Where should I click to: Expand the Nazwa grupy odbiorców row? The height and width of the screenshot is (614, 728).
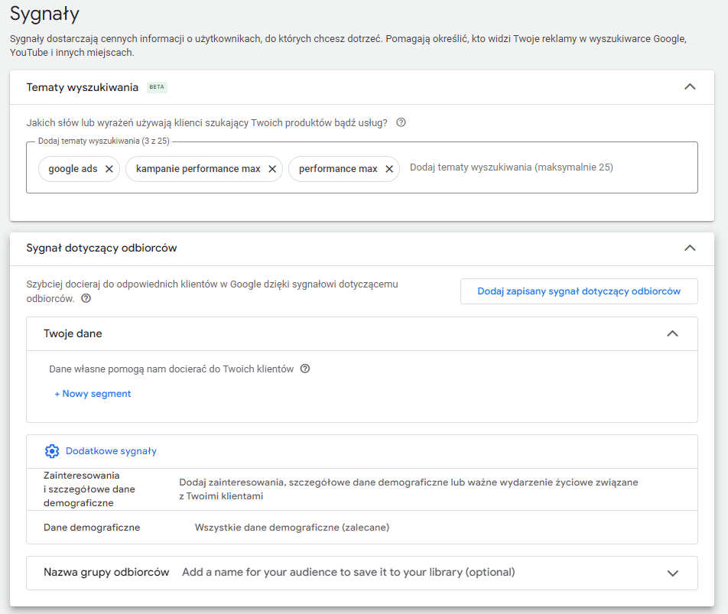point(672,573)
